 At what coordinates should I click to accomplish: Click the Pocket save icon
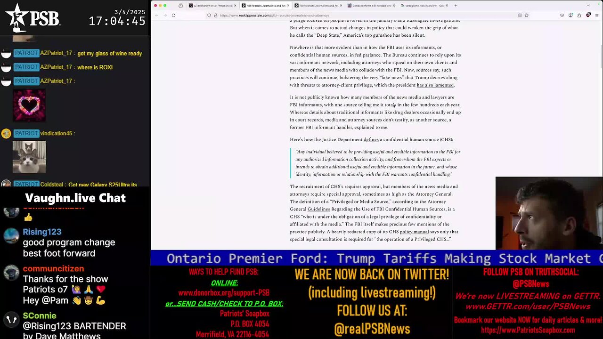(x=562, y=15)
